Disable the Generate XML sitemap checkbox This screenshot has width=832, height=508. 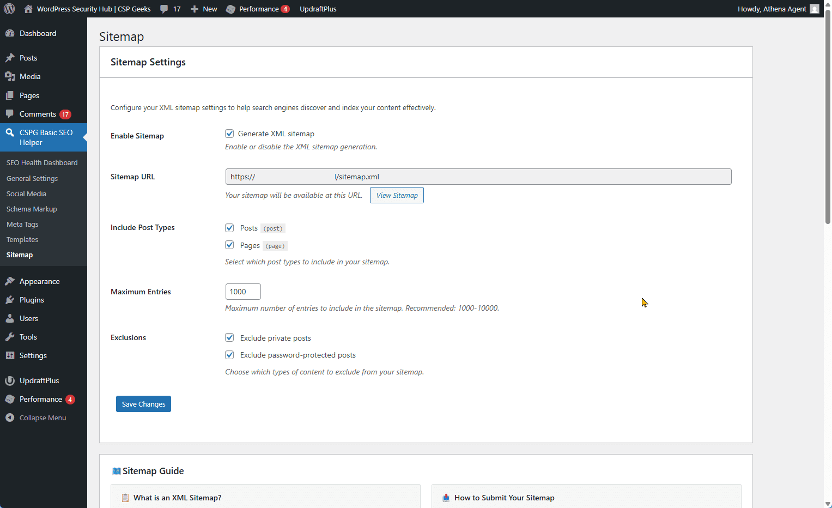click(229, 133)
